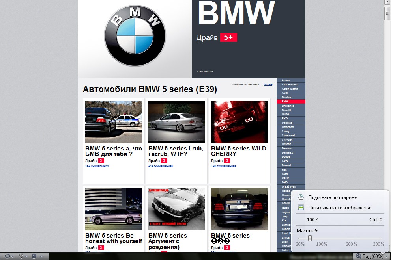This screenshot has width=393, height=260.
Task: Open the 248 комментариев link
Action: click(x=161, y=166)
